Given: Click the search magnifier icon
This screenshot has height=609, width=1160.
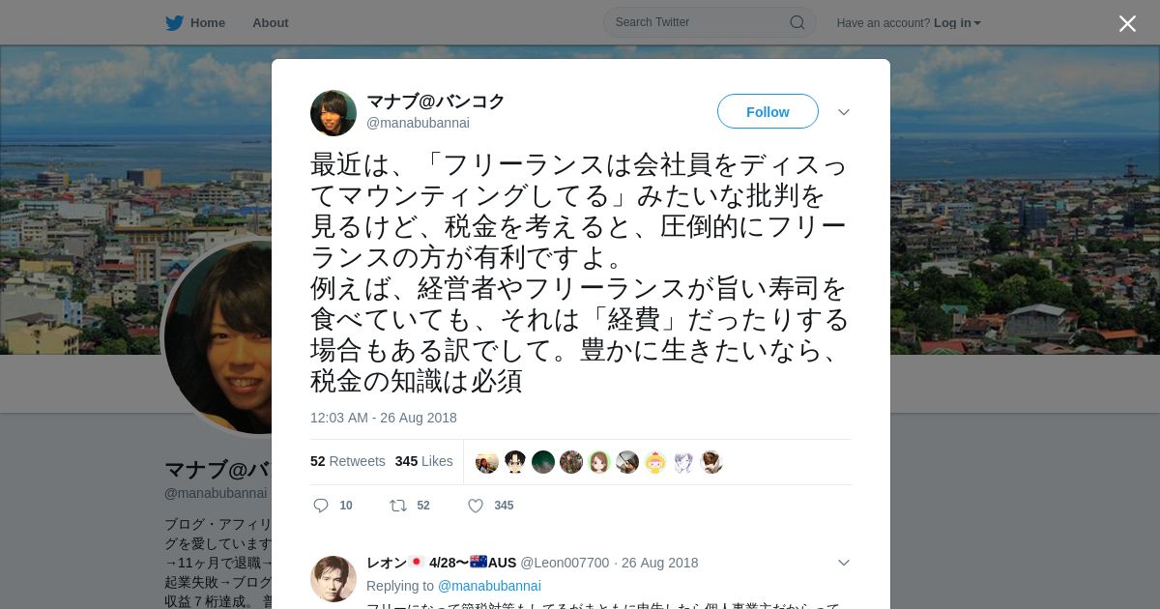Looking at the screenshot, I should pyautogui.click(x=797, y=22).
